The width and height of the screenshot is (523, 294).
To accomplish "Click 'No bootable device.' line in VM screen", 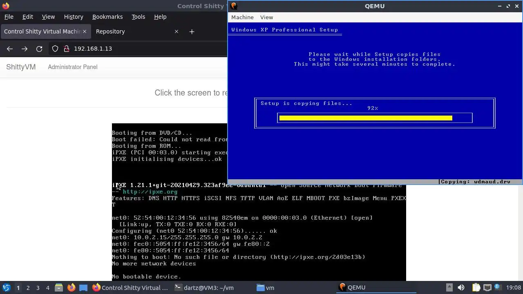I will 146,276.
